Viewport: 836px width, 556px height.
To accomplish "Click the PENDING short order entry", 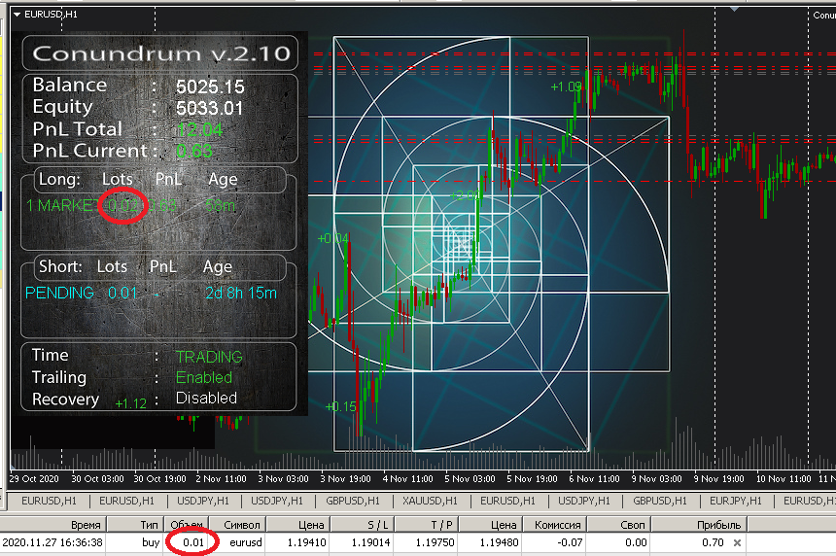I will click(x=59, y=293).
